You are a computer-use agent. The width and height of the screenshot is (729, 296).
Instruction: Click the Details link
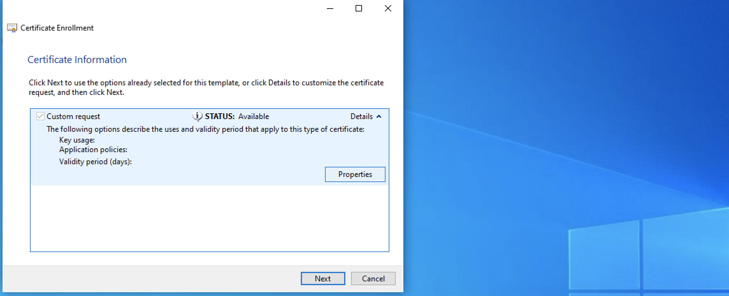tap(361, 116)
